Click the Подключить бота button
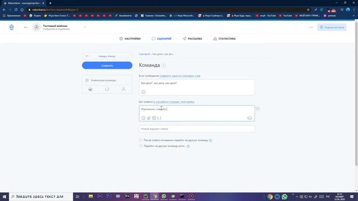Image resolution: width=358 pixels, height=201 pixels. [x=332, y=27]
